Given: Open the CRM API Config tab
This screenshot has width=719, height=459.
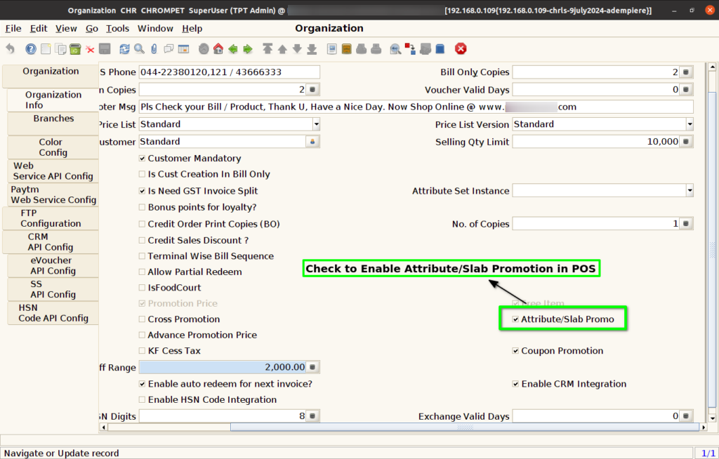Looking at the screenshot, I should (x=51, y=241).
